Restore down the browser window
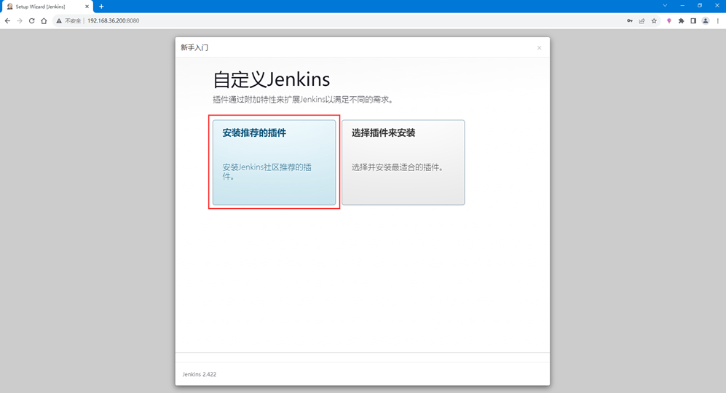This screenshot has width=726, height=393. pos(700,6)
